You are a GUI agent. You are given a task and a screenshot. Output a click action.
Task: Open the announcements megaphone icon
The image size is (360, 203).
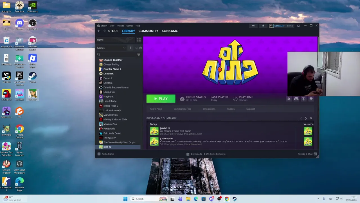(253, 26)
